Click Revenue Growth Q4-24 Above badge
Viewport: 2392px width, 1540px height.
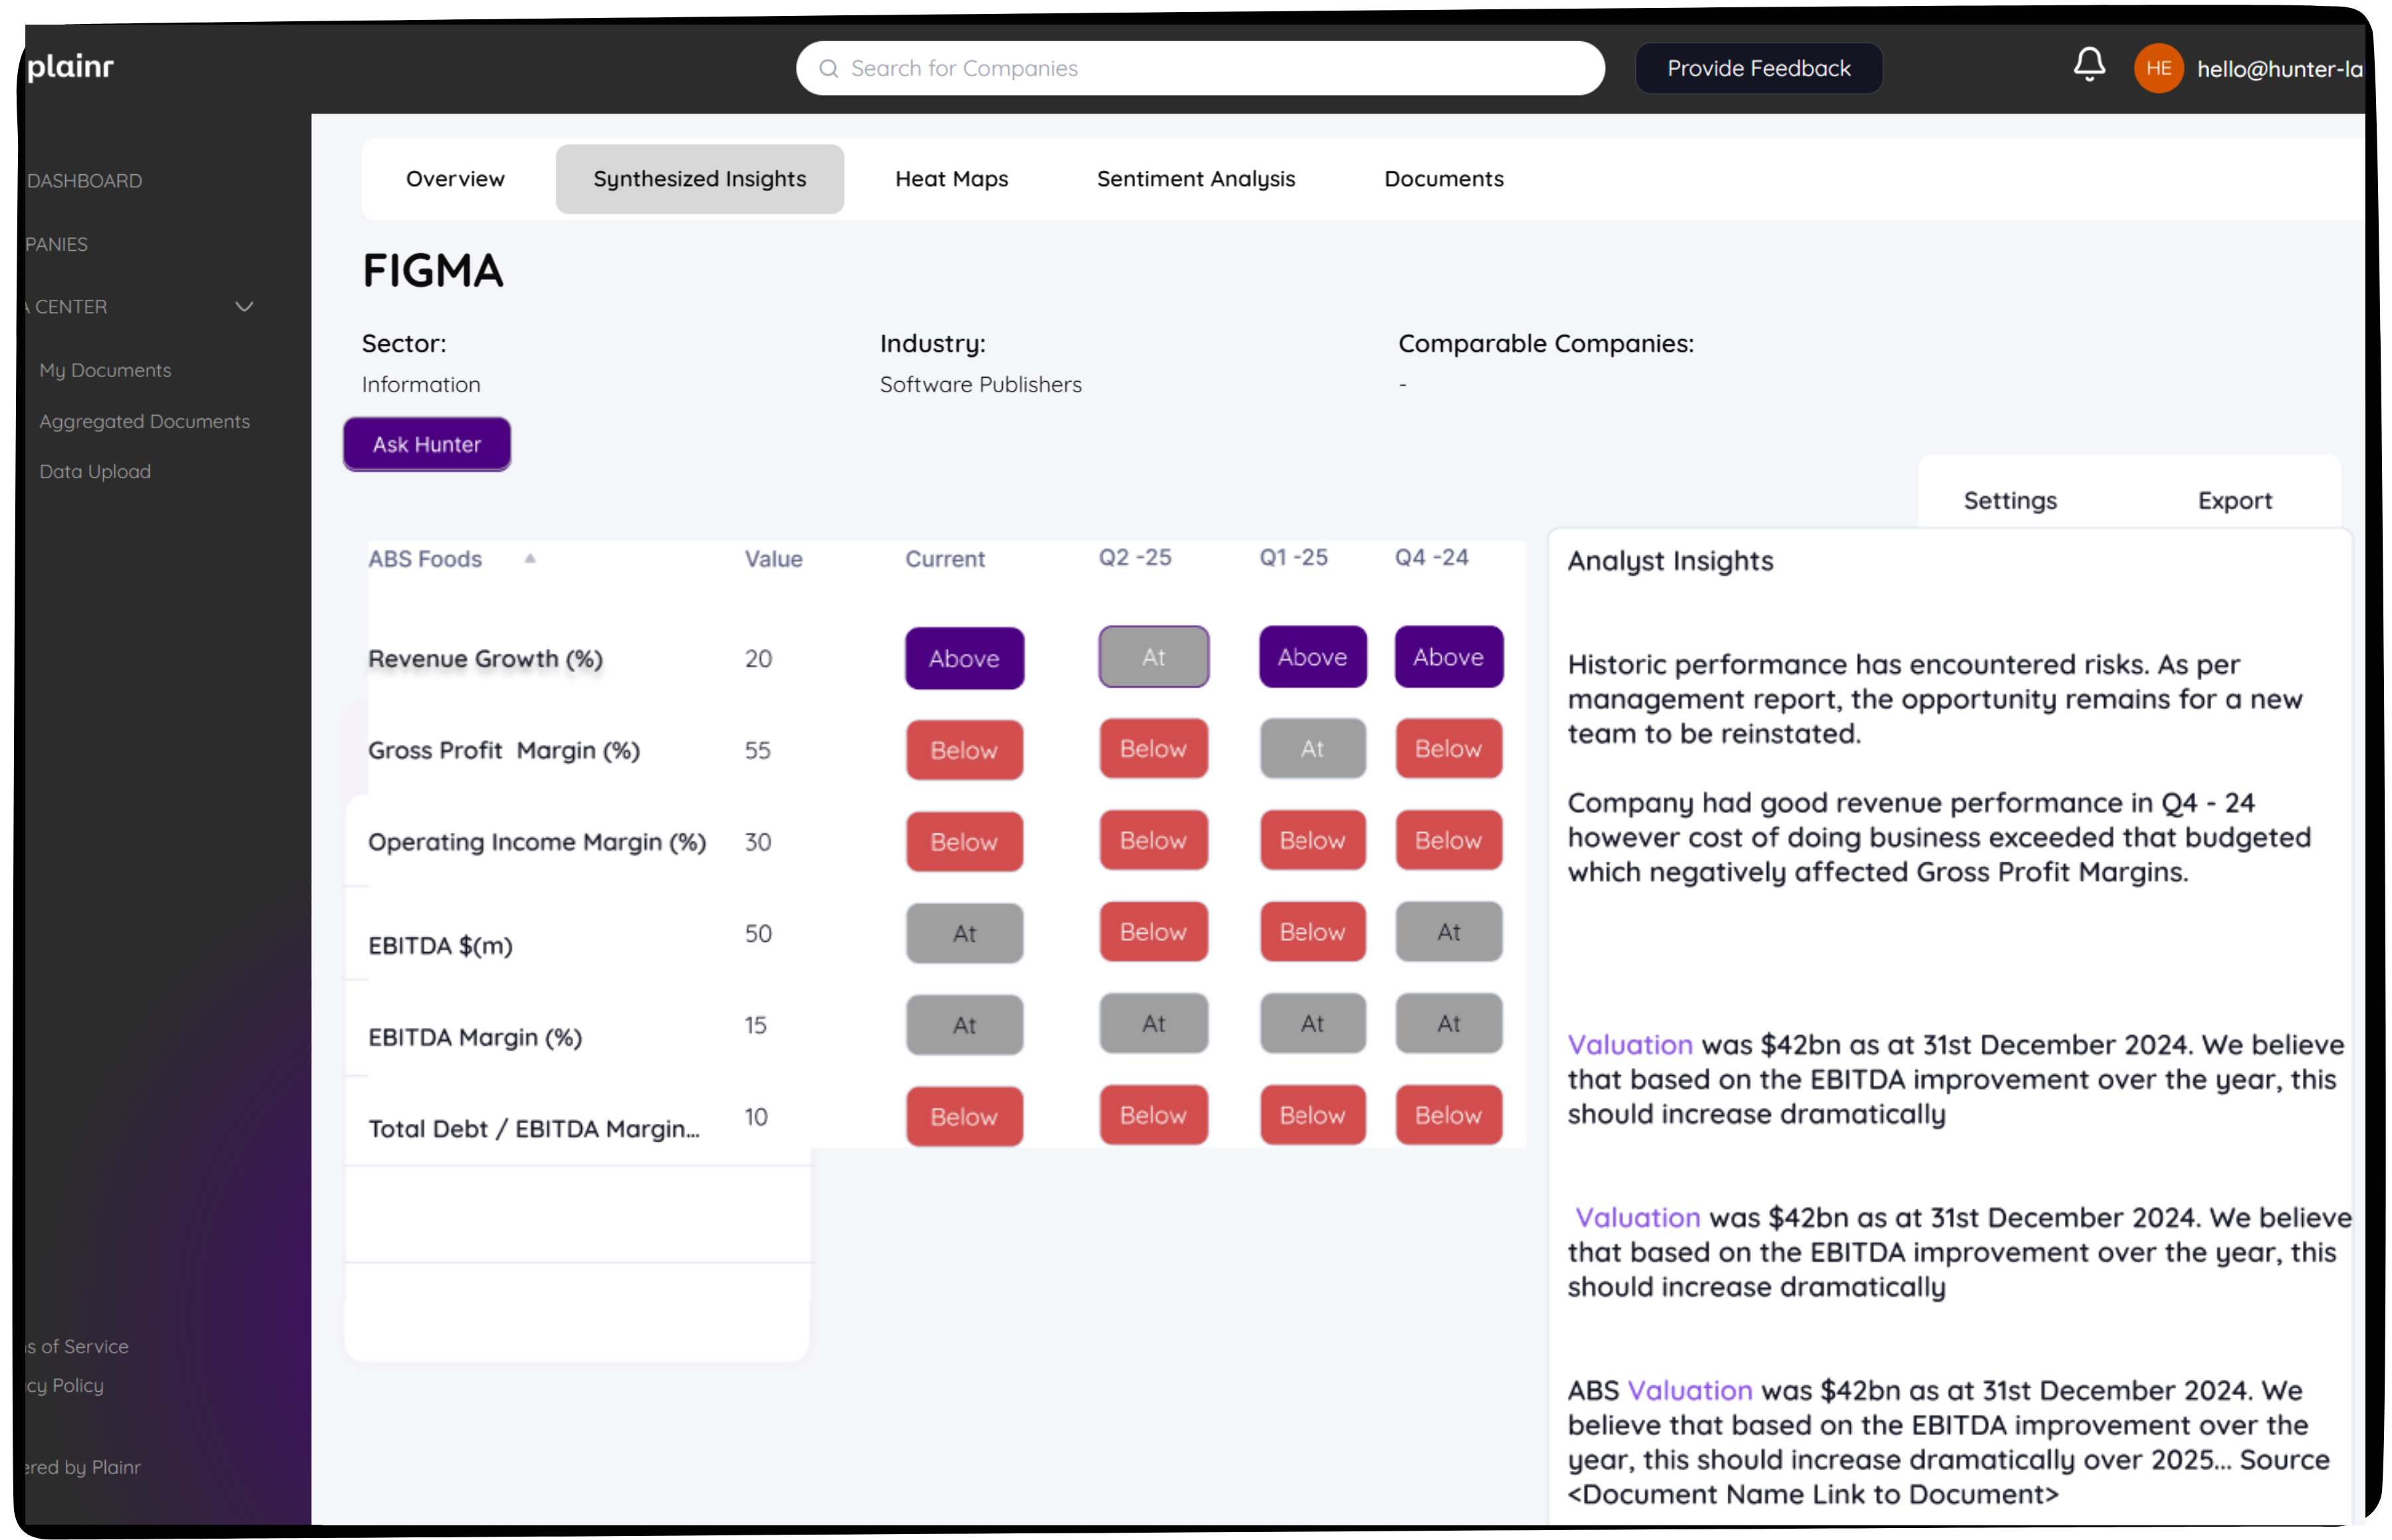click(1448, 657)
